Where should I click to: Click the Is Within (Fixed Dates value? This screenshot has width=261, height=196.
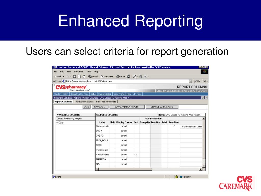click(x=192, y=127)
